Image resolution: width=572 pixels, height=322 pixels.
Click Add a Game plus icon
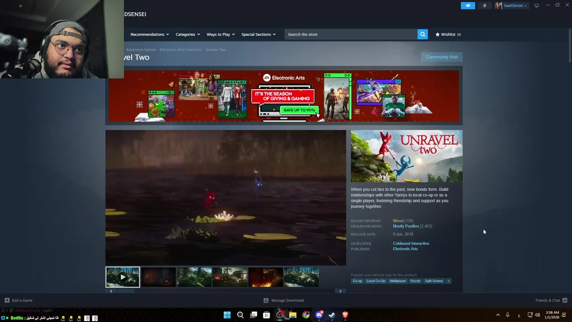click(7, 300)
